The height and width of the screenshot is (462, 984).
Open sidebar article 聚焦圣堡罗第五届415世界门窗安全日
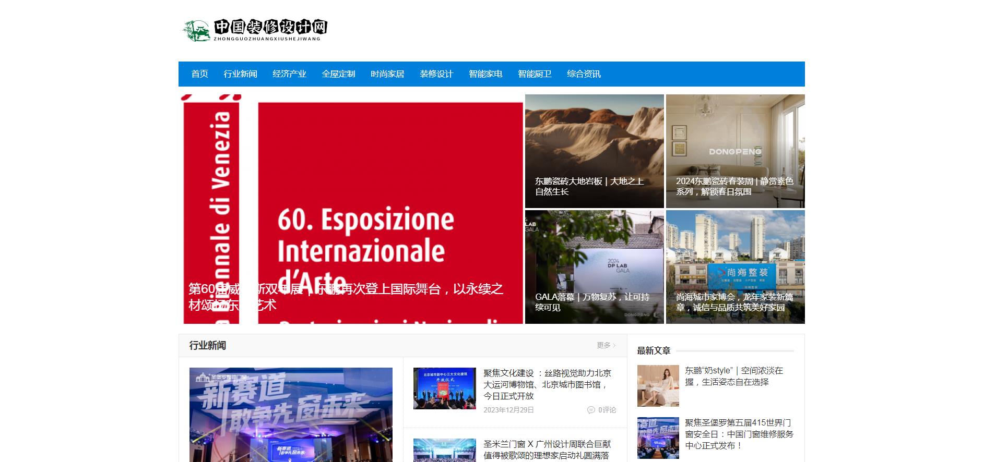click(739, 434)
